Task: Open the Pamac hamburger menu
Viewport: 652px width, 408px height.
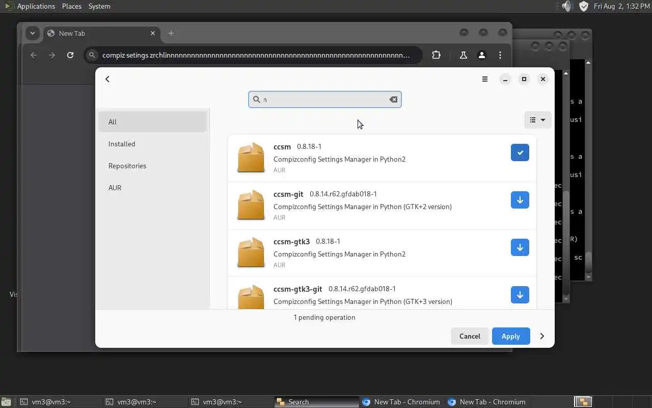Action: [485, 79]
